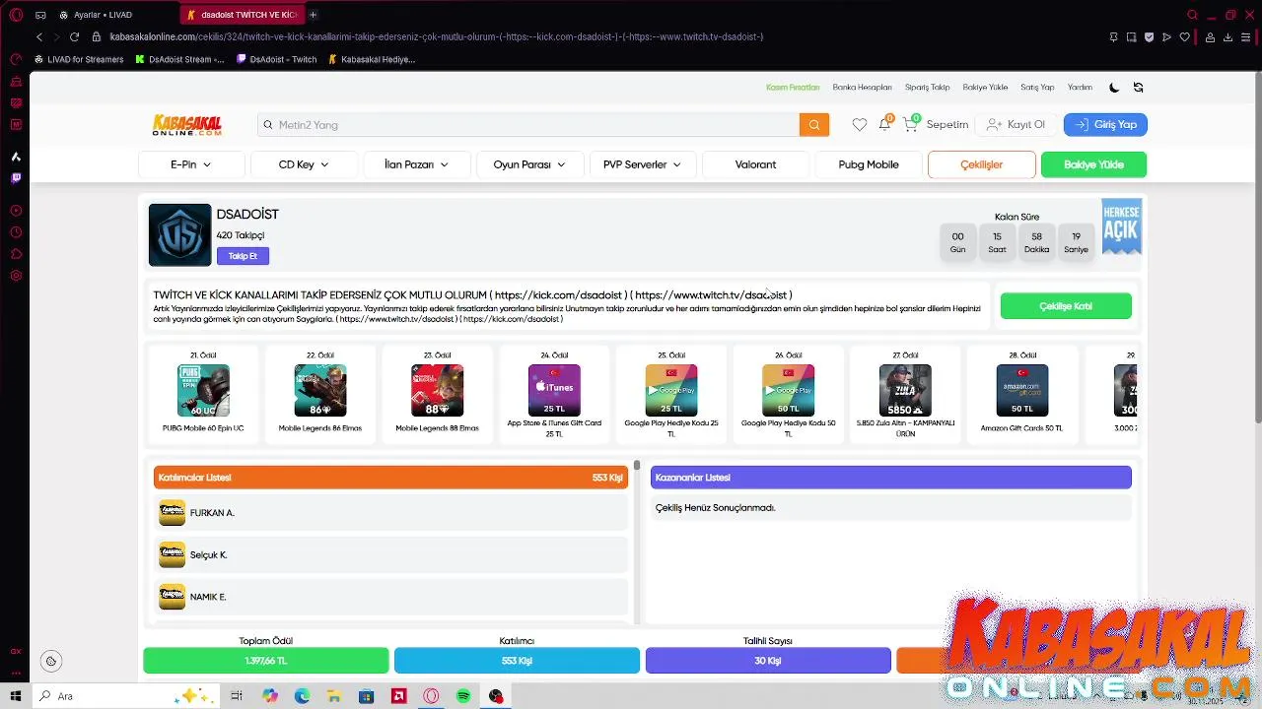
Task: Select Google Play Hediye Kodu 50 TL prize
Action: 788,394
